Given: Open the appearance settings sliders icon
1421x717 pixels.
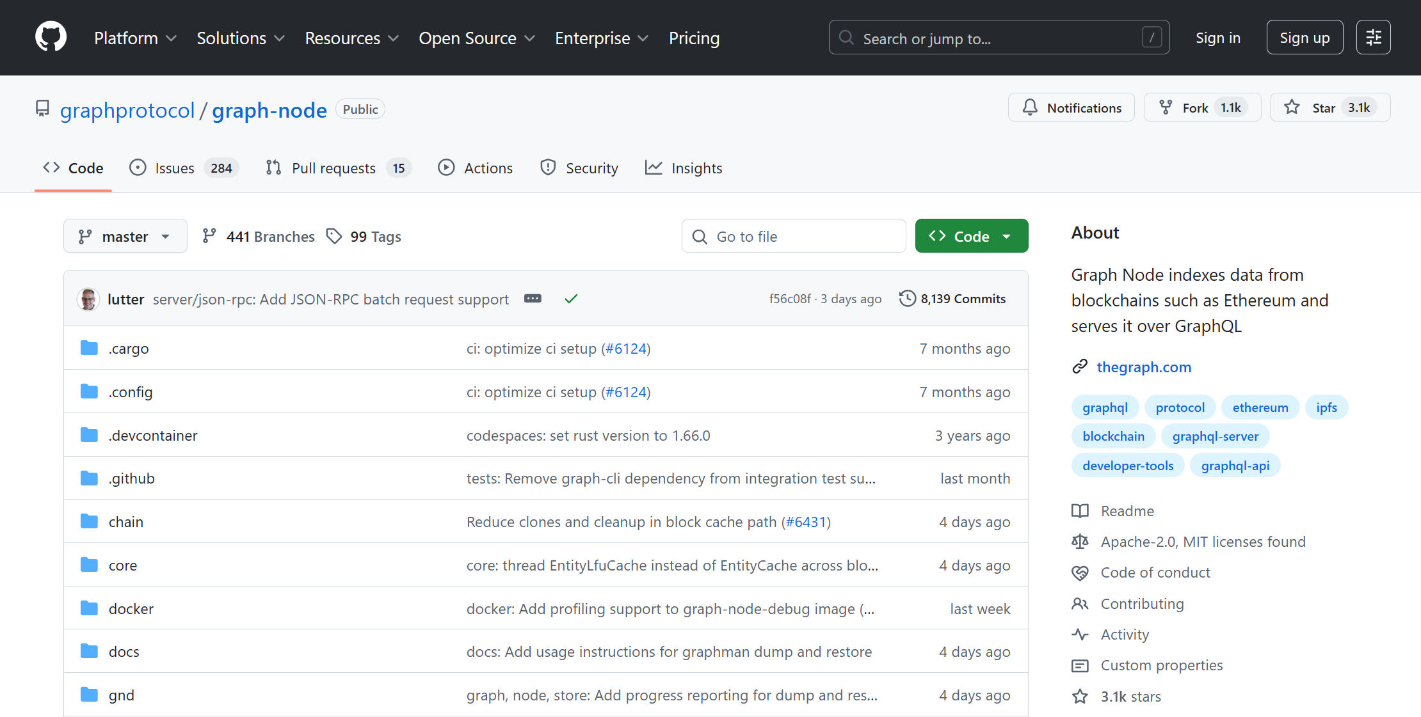Looking at the screenshot, I should [x=1373, y=38].
